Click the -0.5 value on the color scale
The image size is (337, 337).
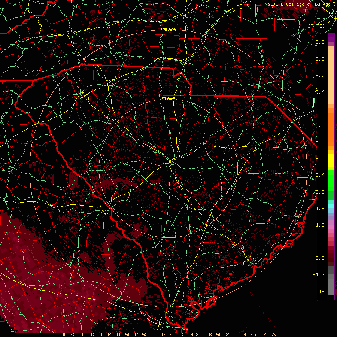319,258
